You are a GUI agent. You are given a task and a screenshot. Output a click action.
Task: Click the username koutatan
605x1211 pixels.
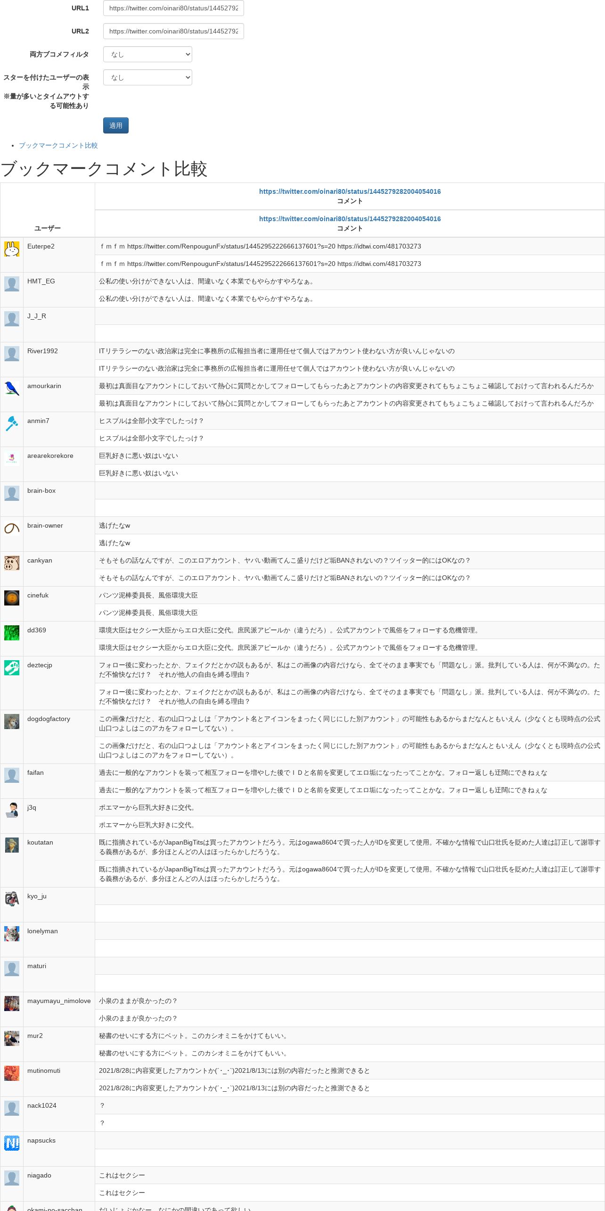[x=40, y=842]
